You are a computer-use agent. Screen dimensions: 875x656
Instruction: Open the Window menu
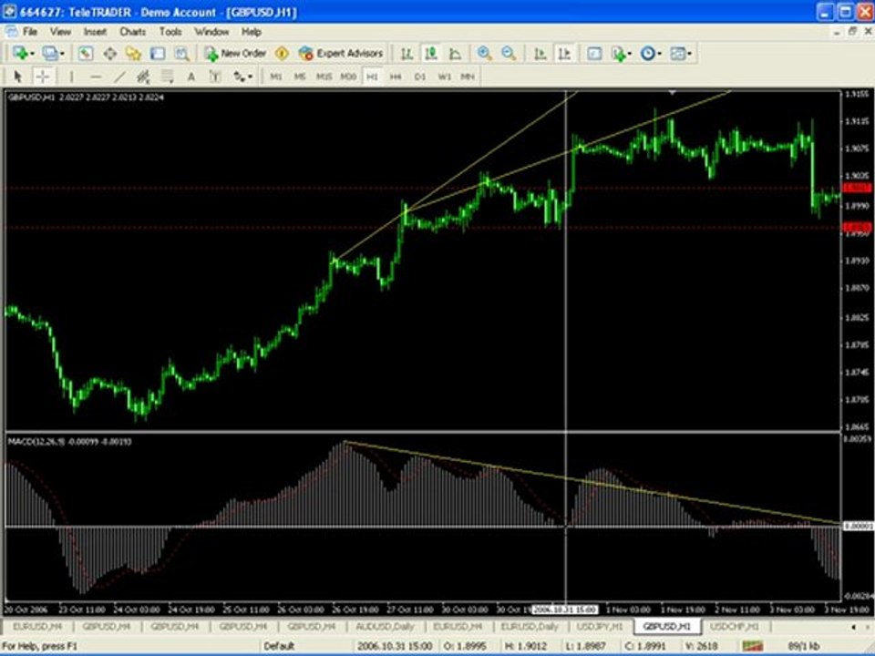pos(211,32)
